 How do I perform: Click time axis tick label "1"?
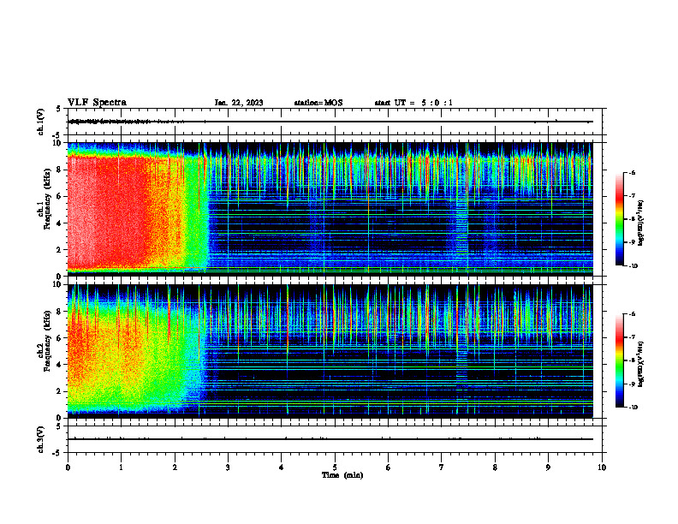coord(121,467)
